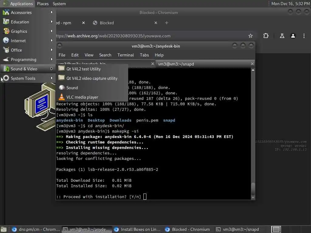
Task: Bookmark page with the star icon
Action: (251, 36)
